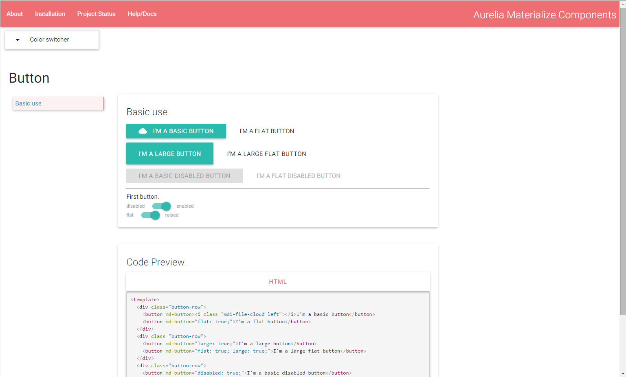This screenshot has width=626, height=377.
Task: Click the I'm a flat button
Action: pyautogui.click(x=267, y=131)
